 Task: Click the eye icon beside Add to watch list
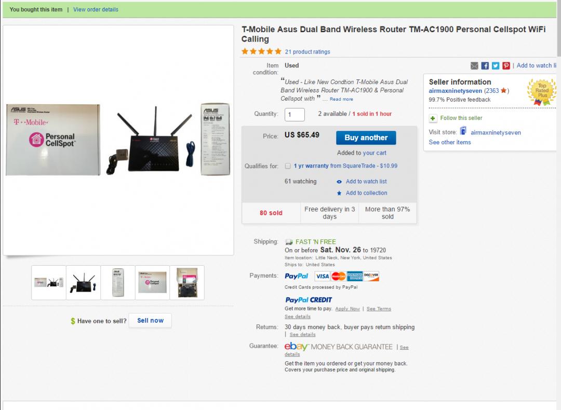339,182
